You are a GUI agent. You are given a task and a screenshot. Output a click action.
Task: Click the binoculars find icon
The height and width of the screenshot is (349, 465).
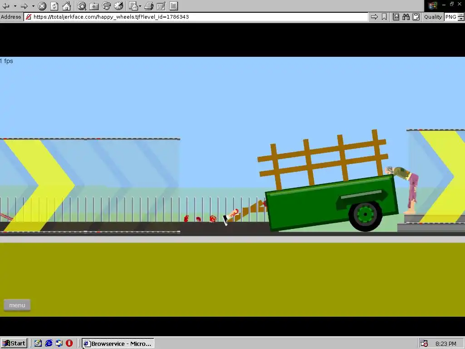point(406,17)
